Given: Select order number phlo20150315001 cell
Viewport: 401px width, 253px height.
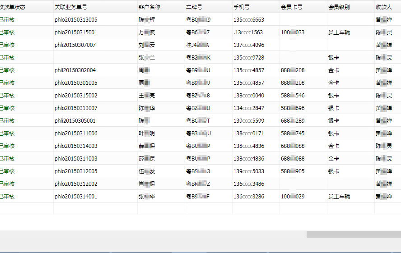Looking at the screenshot, I should point(76,32).
